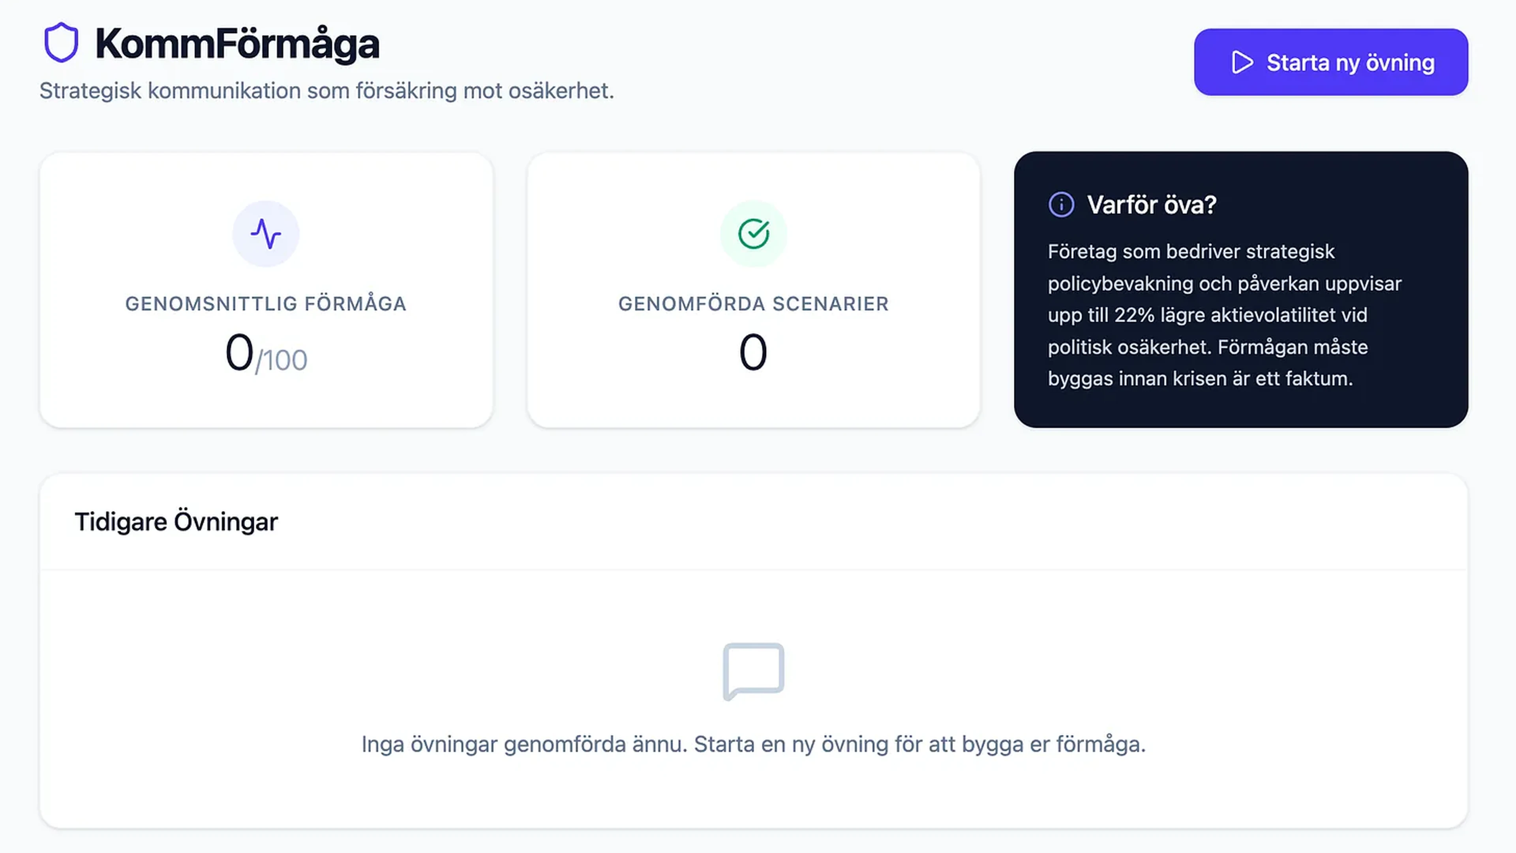Click the purple activity pulse icon
Viewport: 1516px width, 853px height.
(x=265, y=234)
